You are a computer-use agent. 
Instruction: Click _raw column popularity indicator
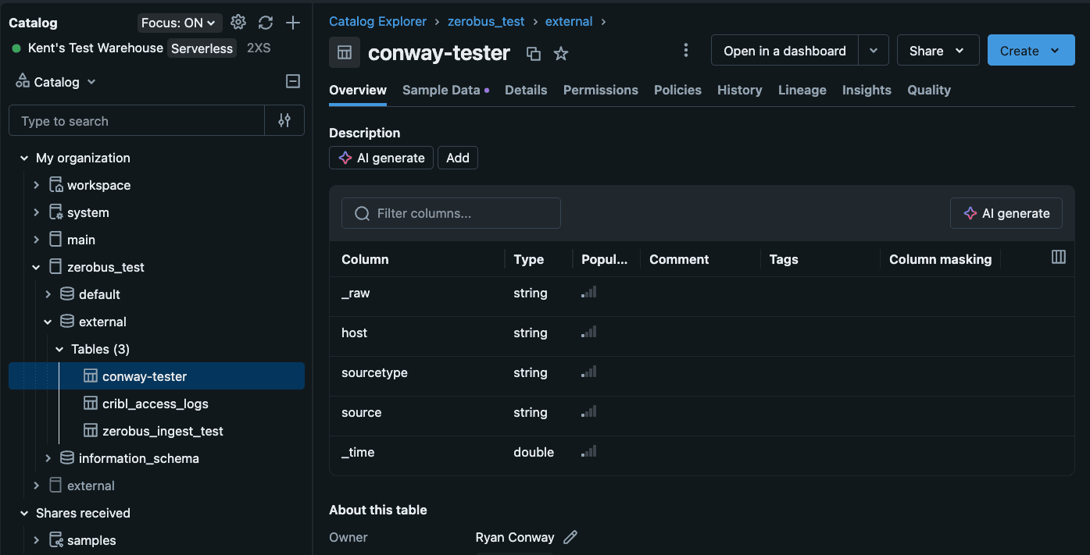pos(588,293)
